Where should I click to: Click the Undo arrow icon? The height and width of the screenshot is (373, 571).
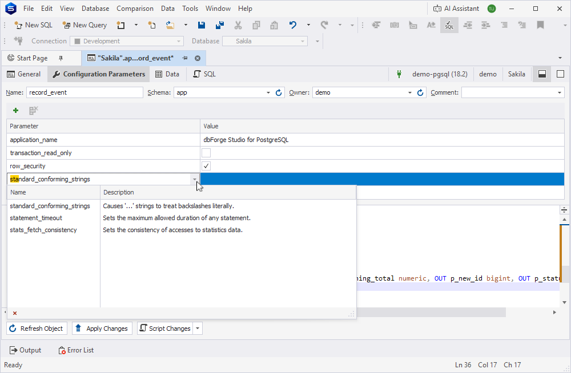pyautogui.click(x=293, y=25)
